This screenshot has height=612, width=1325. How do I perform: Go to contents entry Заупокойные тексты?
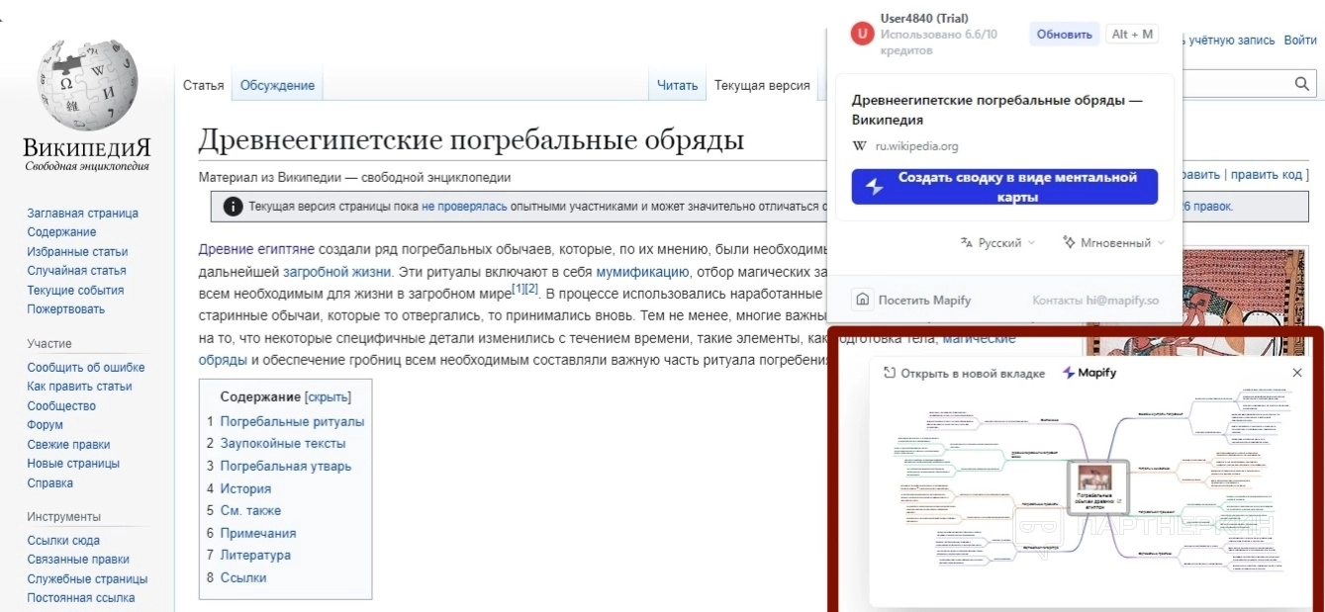[x=283, y=443]
